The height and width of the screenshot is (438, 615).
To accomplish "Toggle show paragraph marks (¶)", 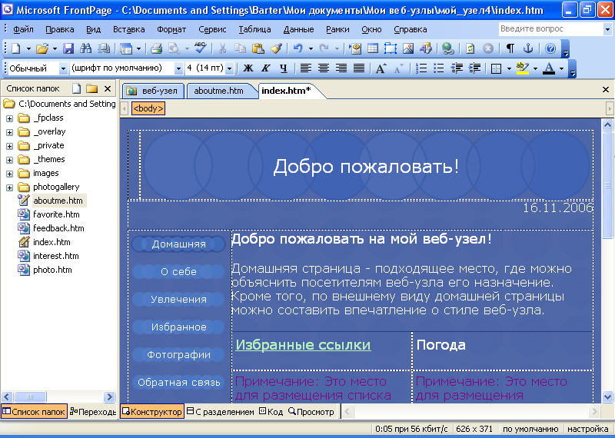I will point(510,48).
